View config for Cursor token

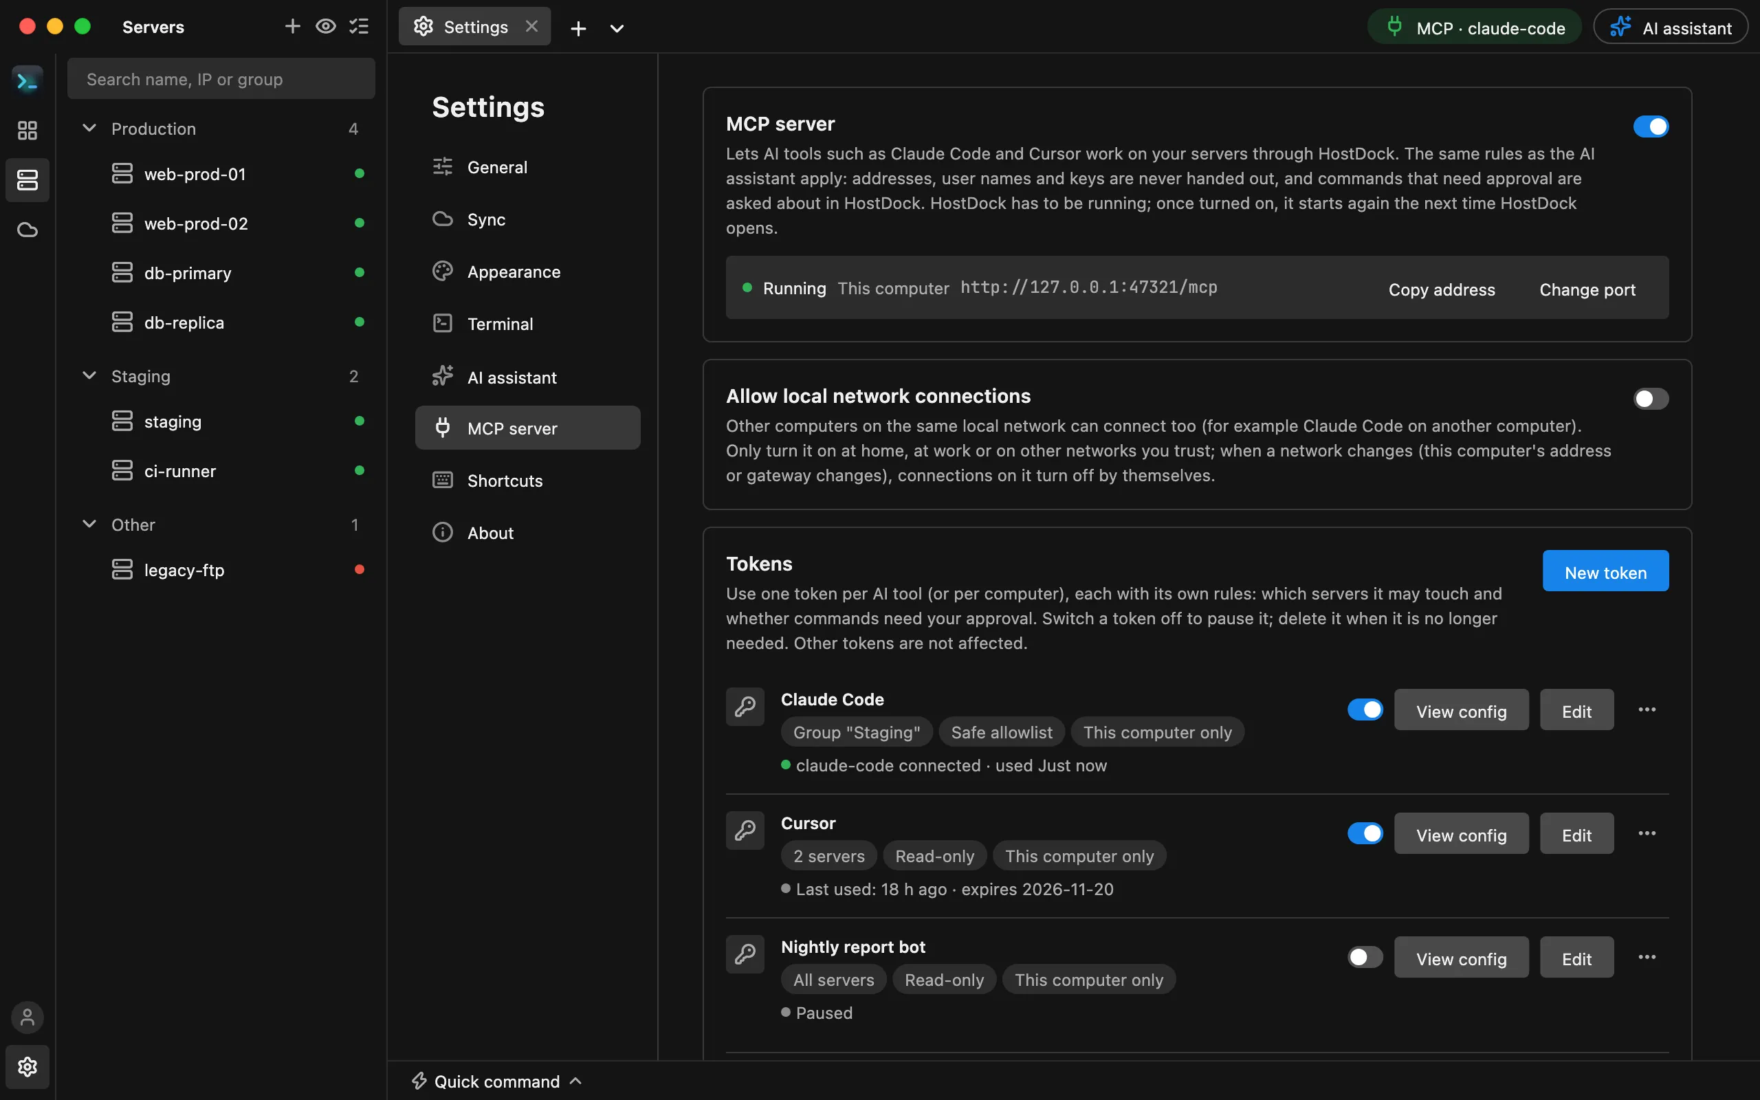(x=1461, y=833)
